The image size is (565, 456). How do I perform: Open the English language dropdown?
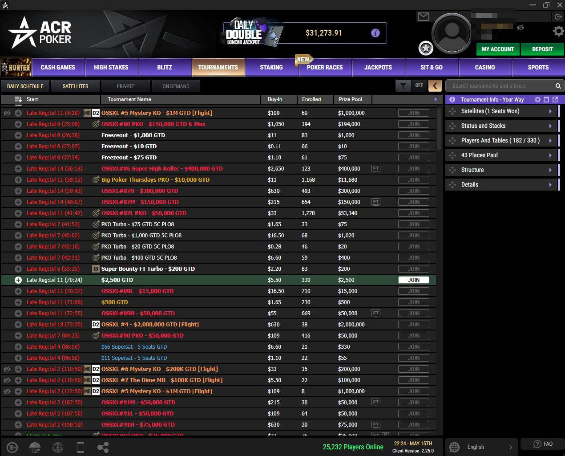pyautogui.click(x=481, y=447)
